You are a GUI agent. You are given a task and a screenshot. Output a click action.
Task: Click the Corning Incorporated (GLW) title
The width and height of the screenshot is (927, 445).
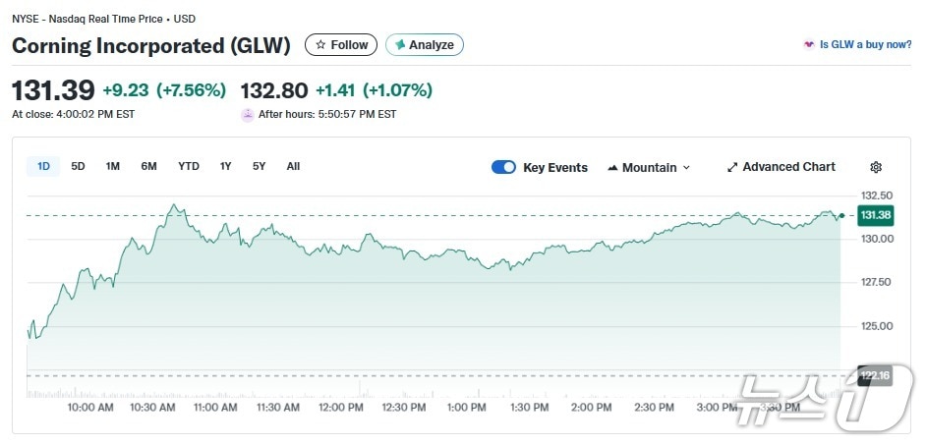(151, 45)
